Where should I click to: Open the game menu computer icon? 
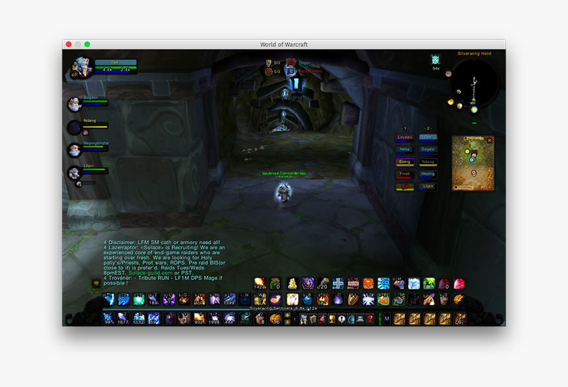pos(361,319)
